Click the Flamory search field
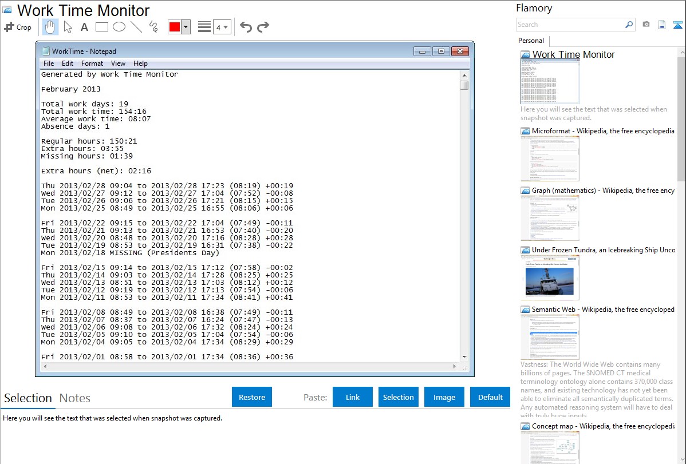Viewport: 686px width, 464px height. tap(570, 25)
